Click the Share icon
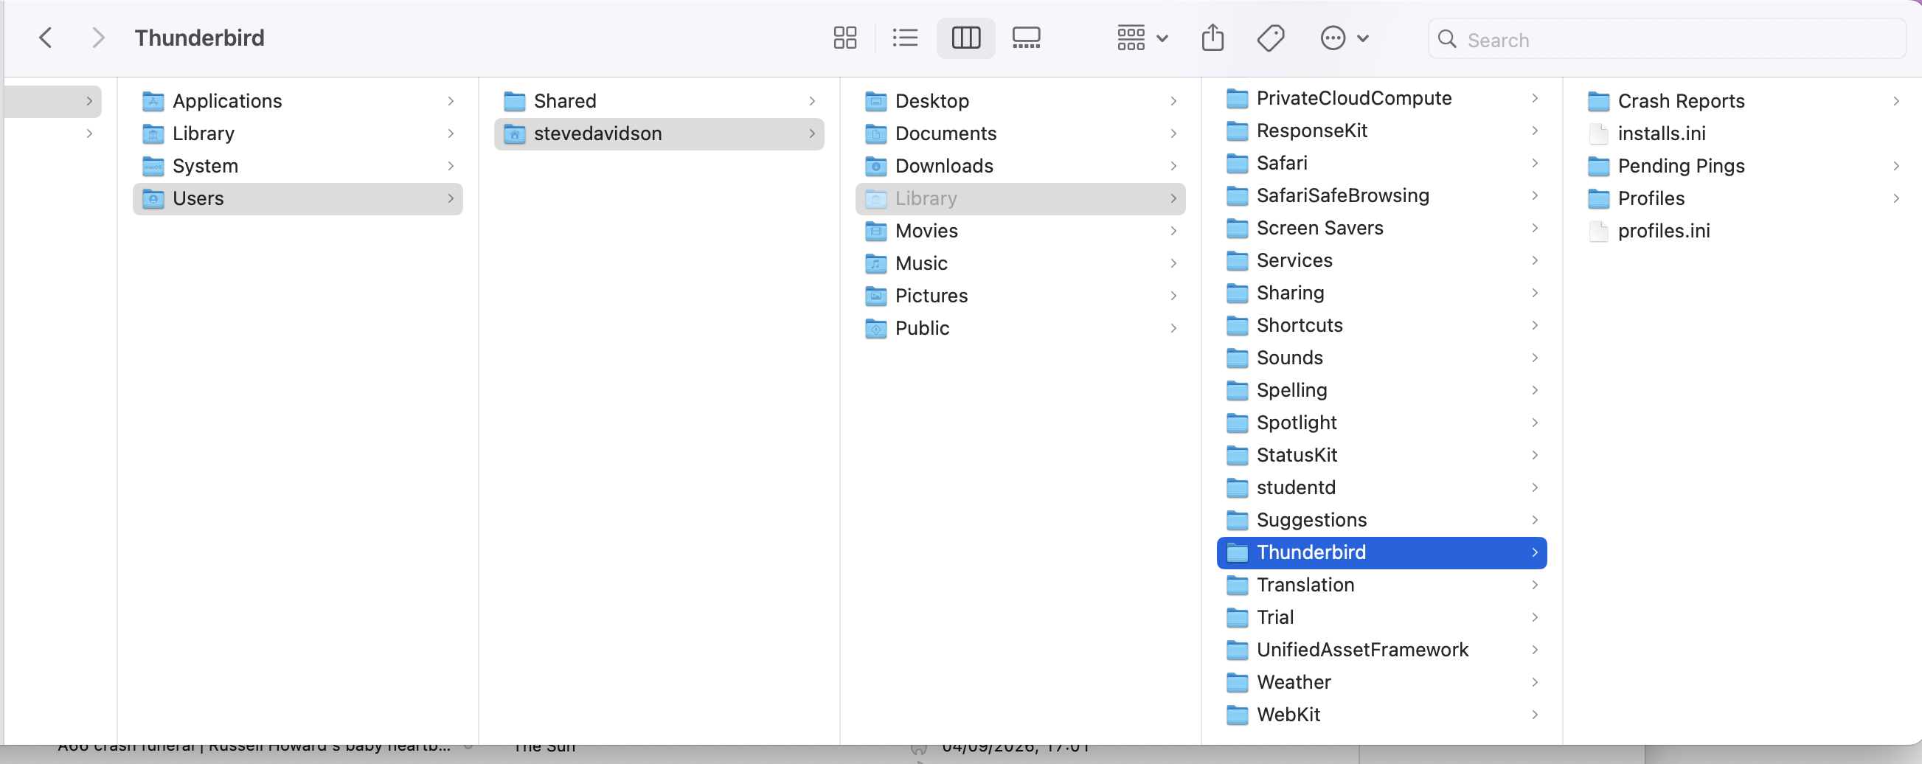The height and width of the screenshot is (764, 1922). 1212,38
